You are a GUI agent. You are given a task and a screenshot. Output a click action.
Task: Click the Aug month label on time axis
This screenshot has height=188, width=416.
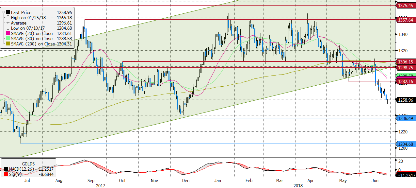click(x=59, y=180)
